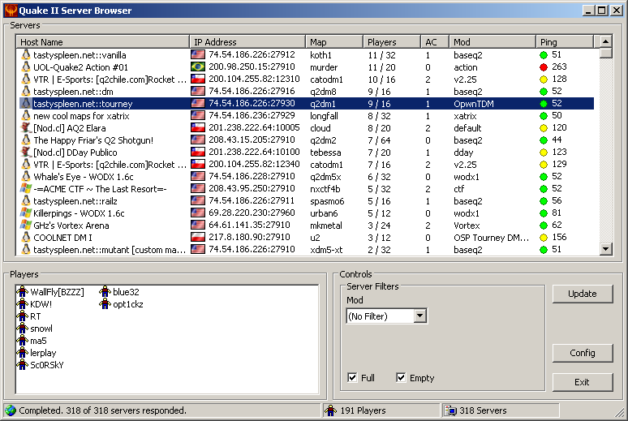Viewport: 628px width, 421px height.
Task: Open the Config dialog
Action: tap(583, 353)
